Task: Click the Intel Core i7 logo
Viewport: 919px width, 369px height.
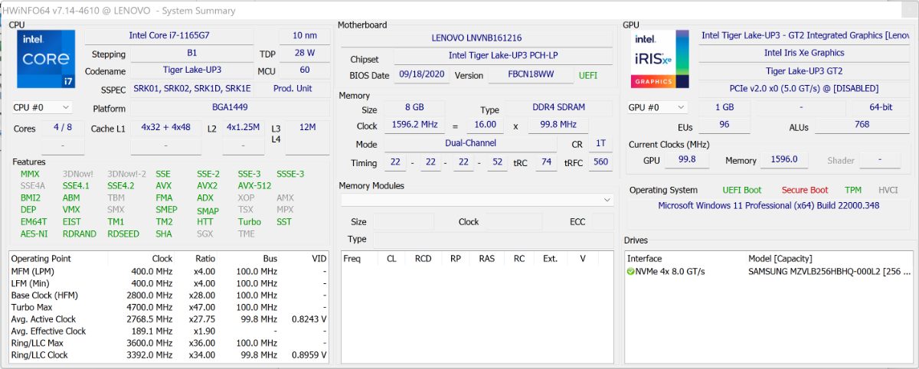Action: tap(45, 60)
